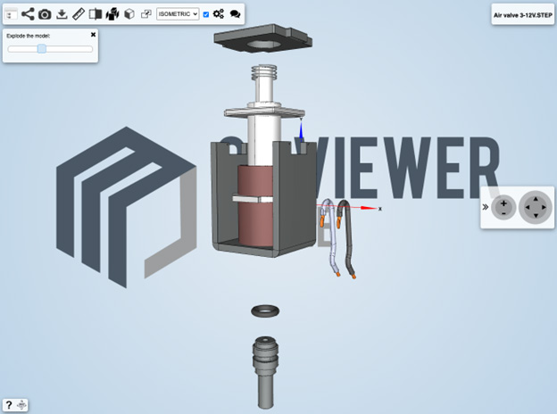The height and width of the screenshot is (414, 557).
Task: Open the ISOMETRIC view dropdown
Action: pos(178,14)
